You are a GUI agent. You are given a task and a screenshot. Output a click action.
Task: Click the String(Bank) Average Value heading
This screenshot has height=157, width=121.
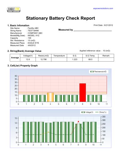coord(24,51)
